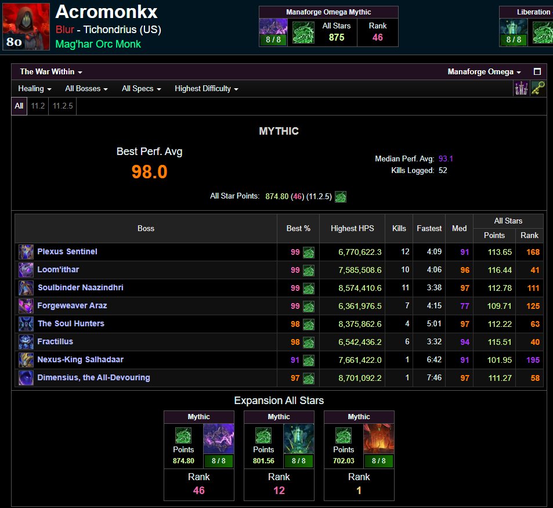The image size is (553, 508).
Task: Expand the All Bosses filter dropdown
Action: point(86,89)
